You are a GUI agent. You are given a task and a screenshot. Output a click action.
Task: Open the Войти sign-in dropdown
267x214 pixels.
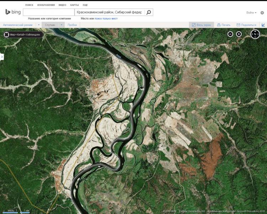(x=251, y=12)
